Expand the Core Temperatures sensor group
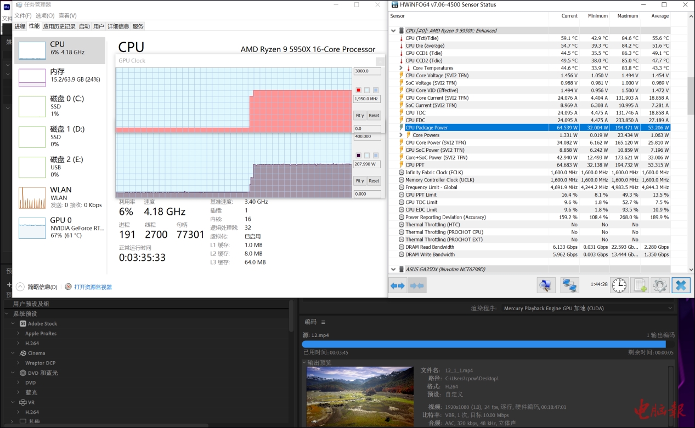This screenshot has height=428, width=695. click(401, 68)
